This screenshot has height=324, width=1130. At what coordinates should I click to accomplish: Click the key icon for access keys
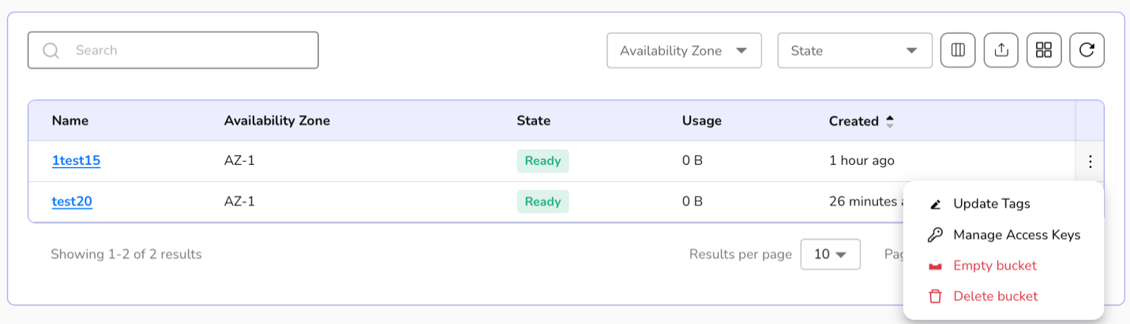(x=935, y=235)
